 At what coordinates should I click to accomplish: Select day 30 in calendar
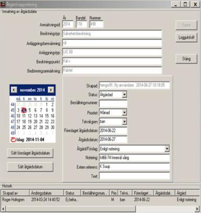coord(52,127)
